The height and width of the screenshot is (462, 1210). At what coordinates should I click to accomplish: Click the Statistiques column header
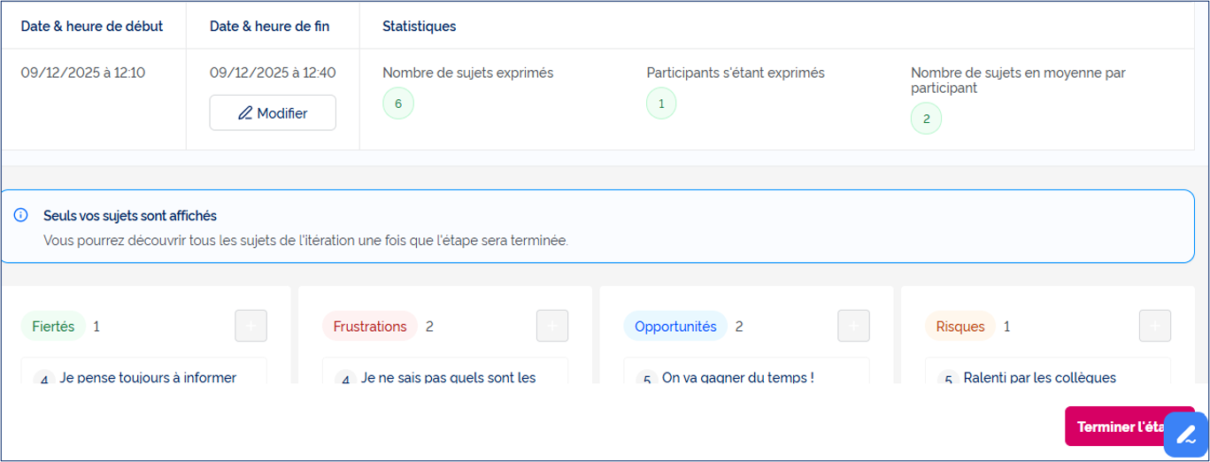click(420, 27)
